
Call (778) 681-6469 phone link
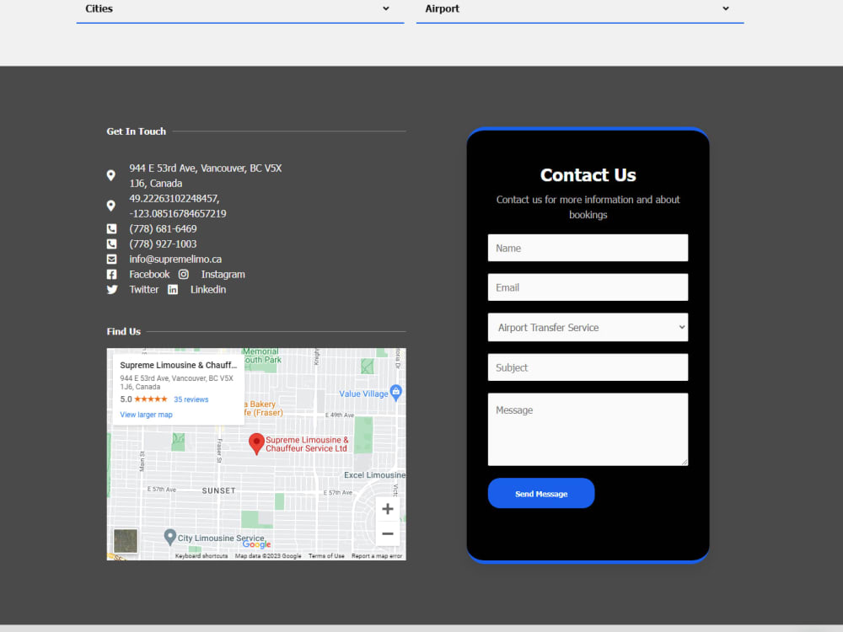163,229
